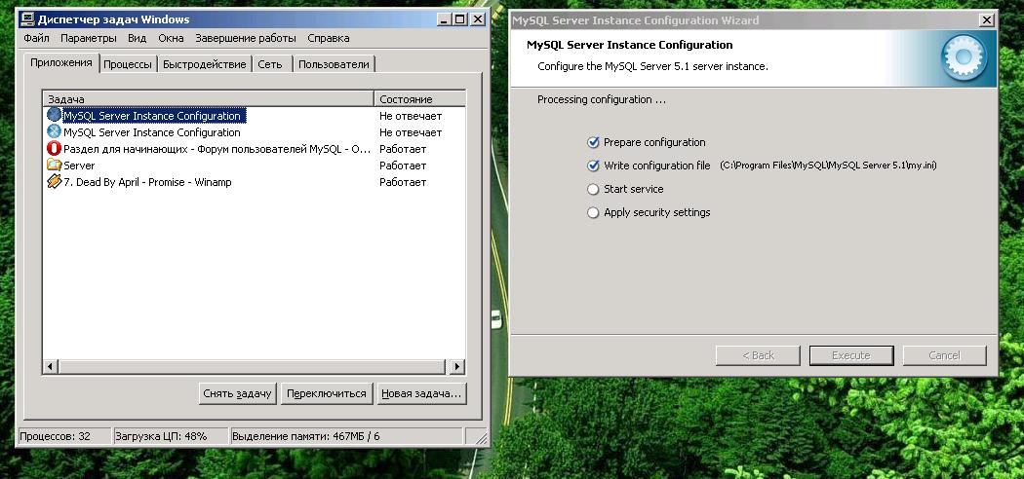Toggle the Prepare configuration checkbox
Image resolution: width=1024 pixels, height=479 pixels.
click(593, 142)
